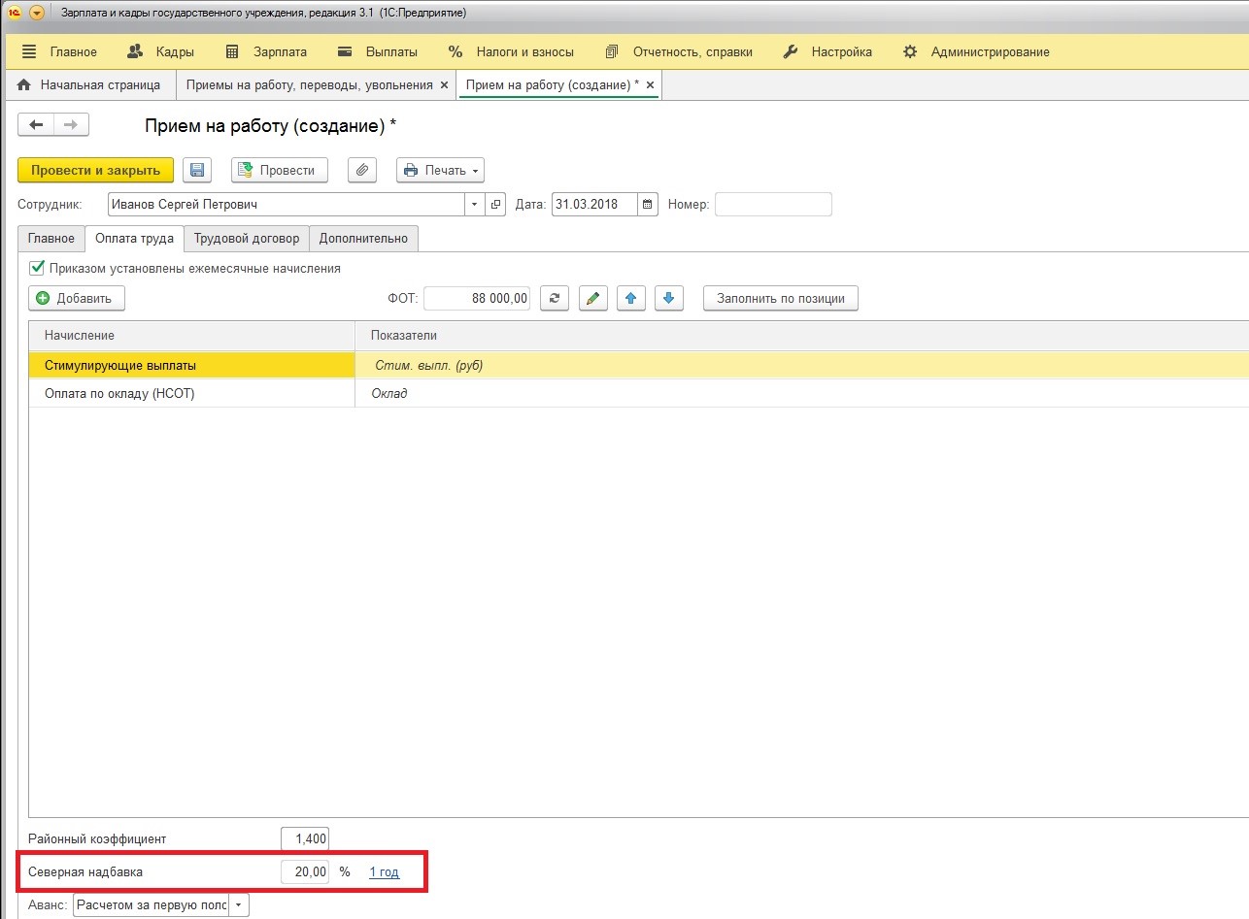Image resolution: width=1249 pixels, height=919 pixels.
Task: Click the Оклад indicator cell
Action: point(801,393)
